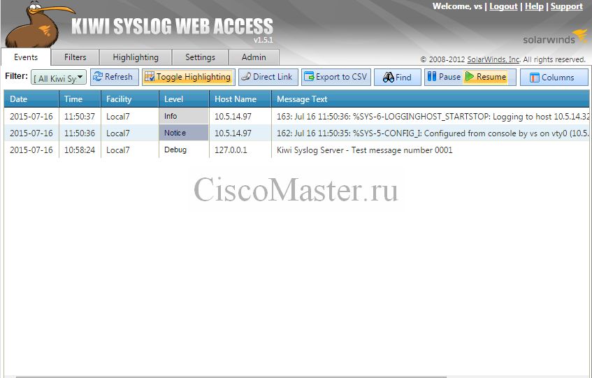
Task: Sort by the Time column header
Action: [80, 99]
